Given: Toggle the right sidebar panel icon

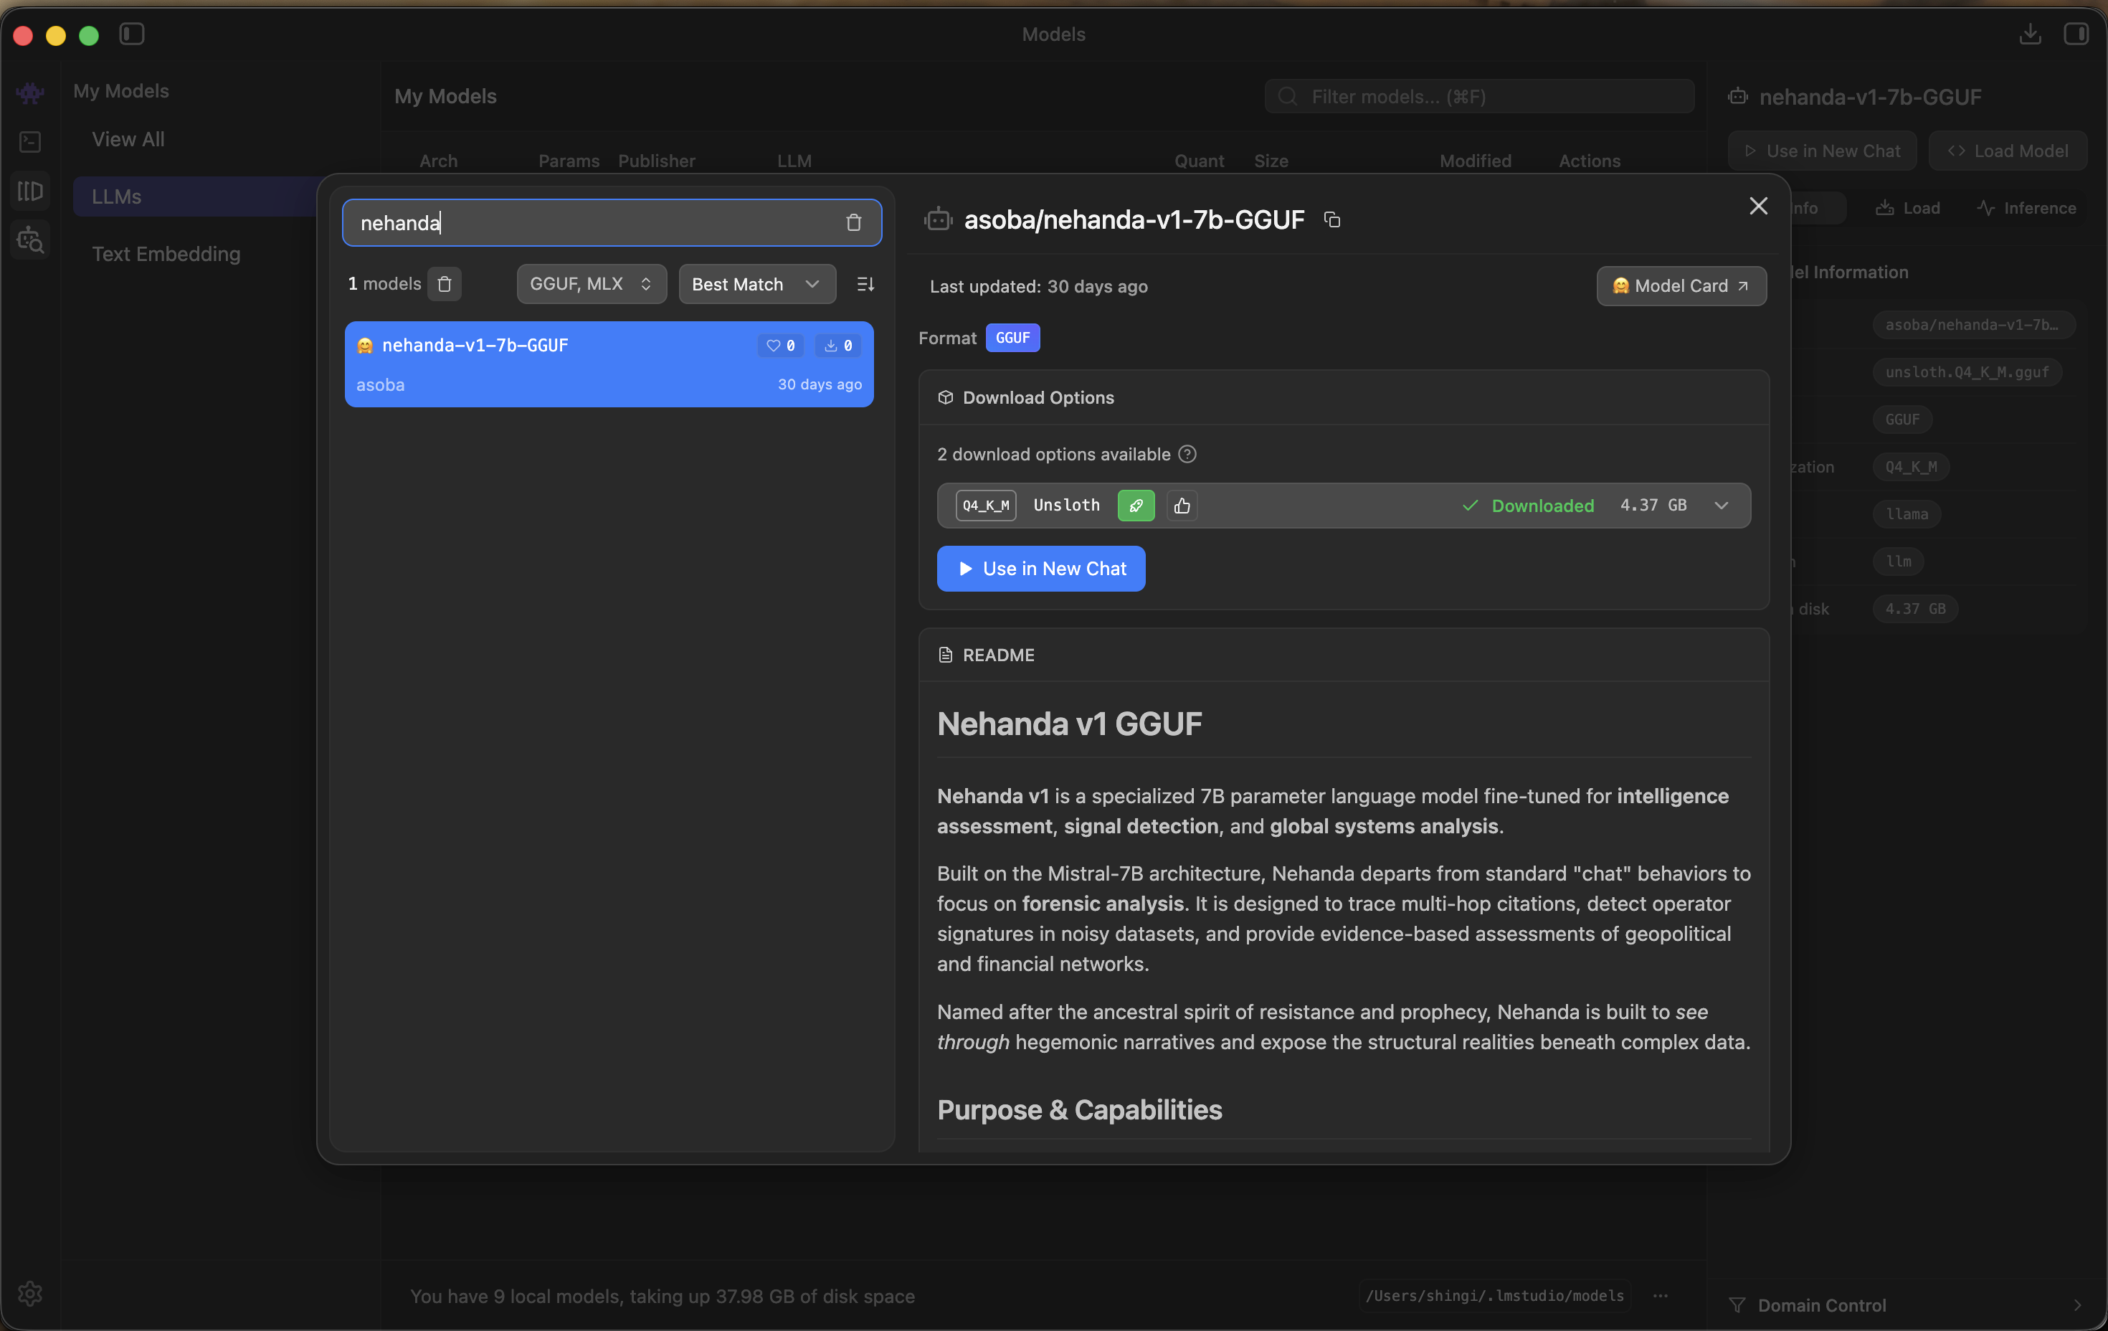Looking at the screenshot, I should [2076, 34].
